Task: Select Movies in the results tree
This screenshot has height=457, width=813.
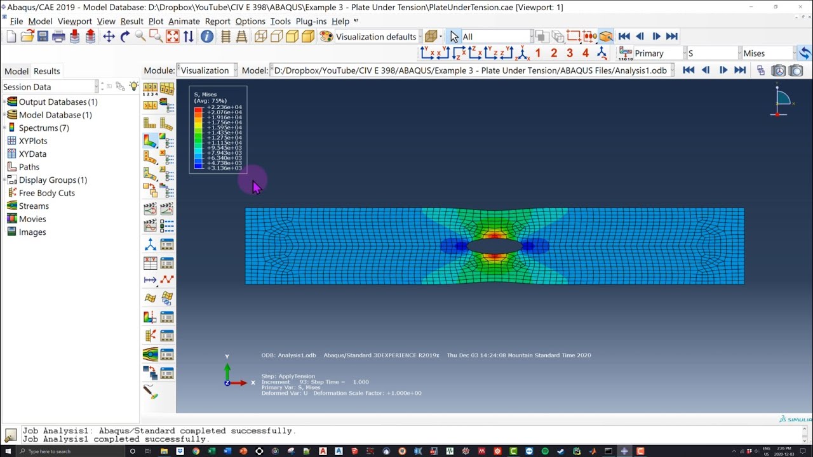Action: pos(32,219)
